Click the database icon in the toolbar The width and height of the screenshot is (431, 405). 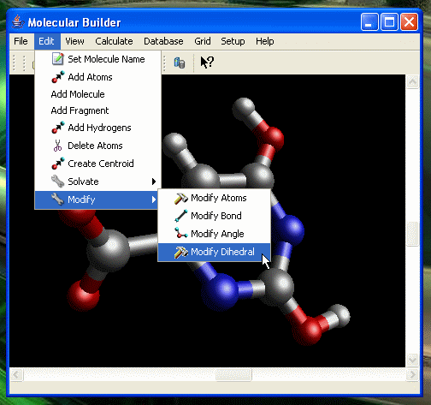click(x=180, y=63)
